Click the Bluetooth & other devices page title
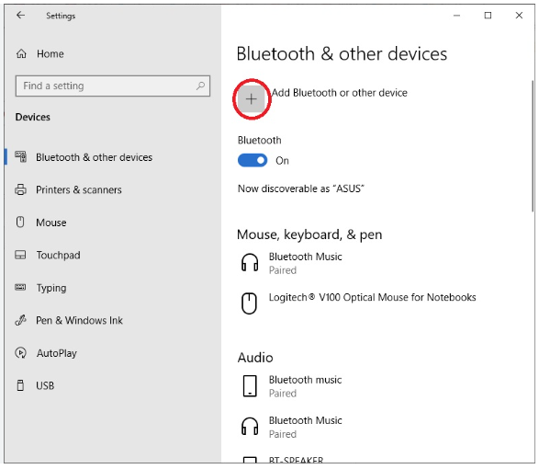Image resolution: width=539 pixels, height=469 pixels. coord(342,54)
